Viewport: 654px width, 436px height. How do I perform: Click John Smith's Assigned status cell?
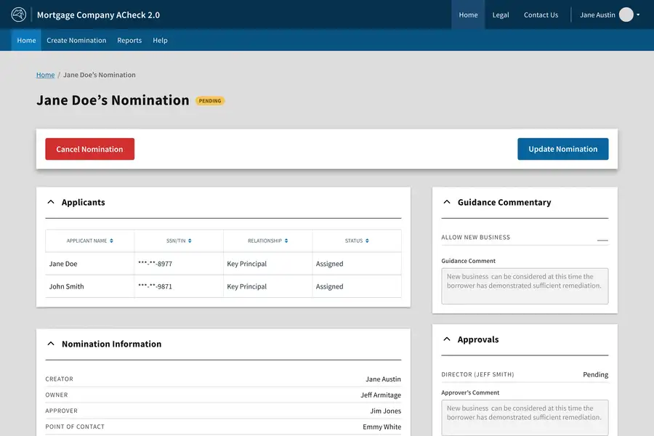pos(357,286)
